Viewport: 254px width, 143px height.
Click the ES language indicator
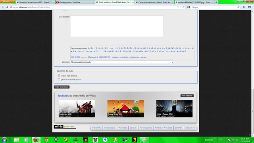pos(221,139)
